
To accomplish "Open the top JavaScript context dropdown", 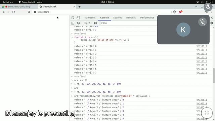I will click(87, 23).
